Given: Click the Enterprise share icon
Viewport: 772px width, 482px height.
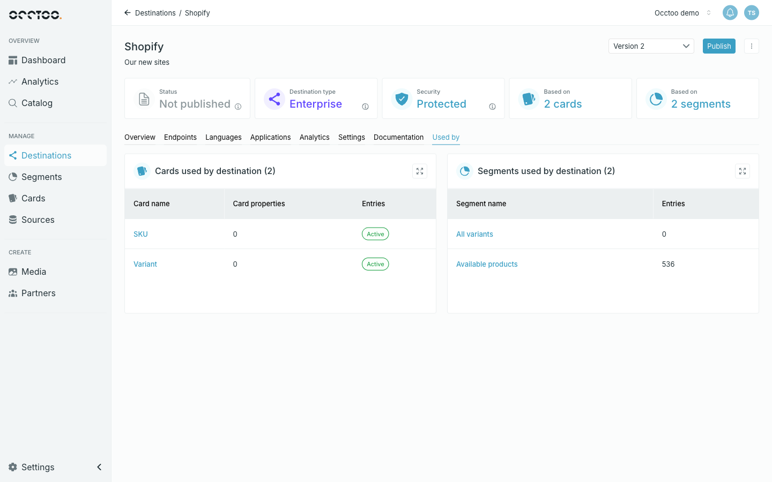Looking at the screenshot, I should click(x=274, y=99).
